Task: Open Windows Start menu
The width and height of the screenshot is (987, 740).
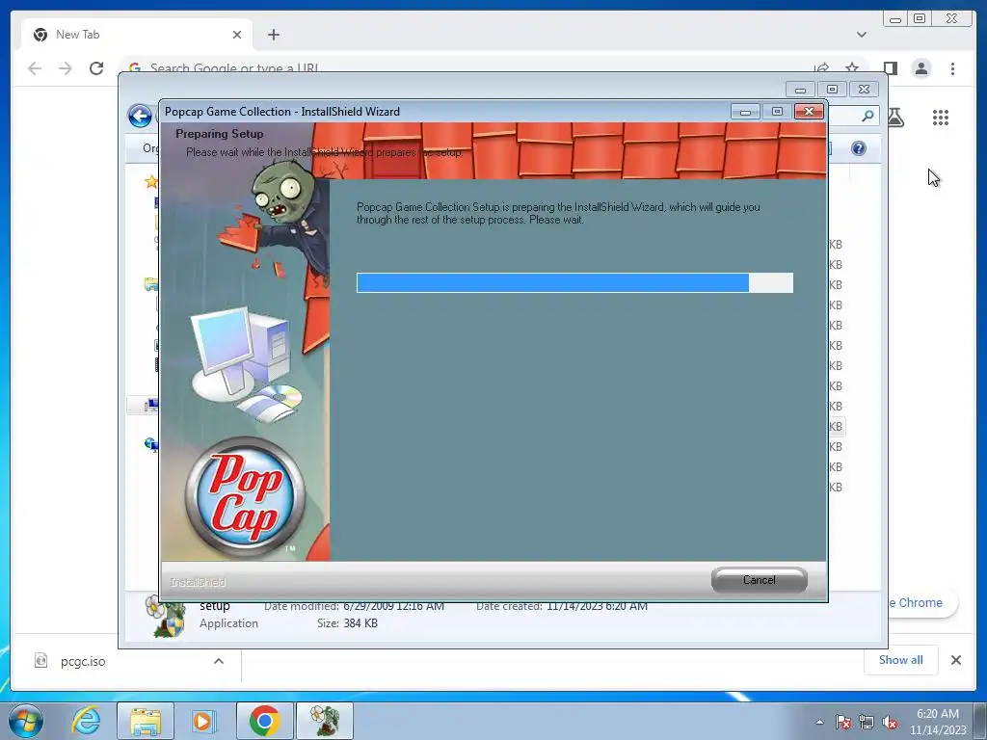Action: pos(26,721)
